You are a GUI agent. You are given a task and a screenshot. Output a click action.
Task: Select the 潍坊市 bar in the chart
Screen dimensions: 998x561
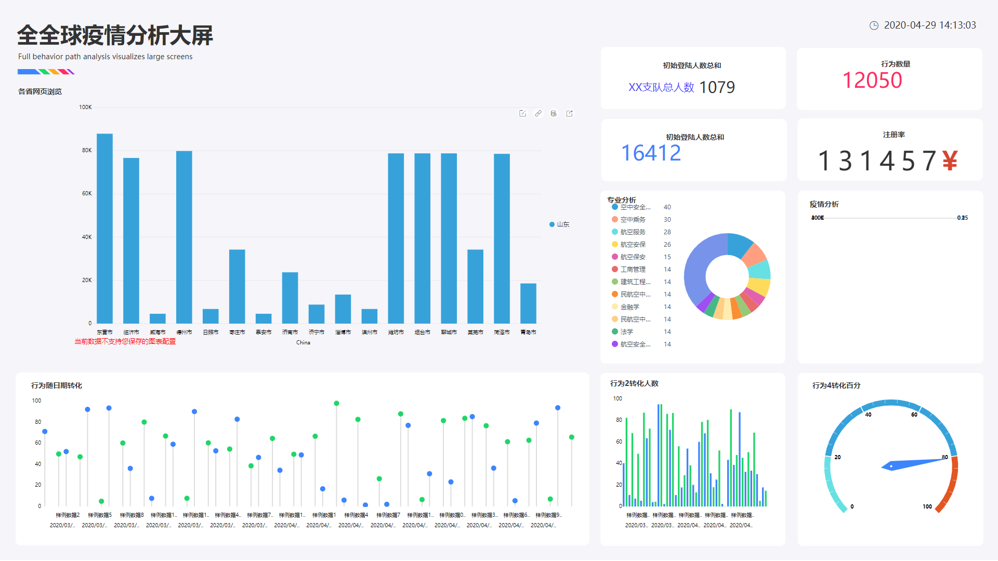(x=396, y=238)
